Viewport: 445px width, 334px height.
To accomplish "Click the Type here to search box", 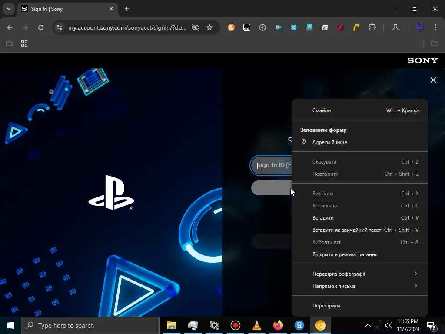I will 90,325.
